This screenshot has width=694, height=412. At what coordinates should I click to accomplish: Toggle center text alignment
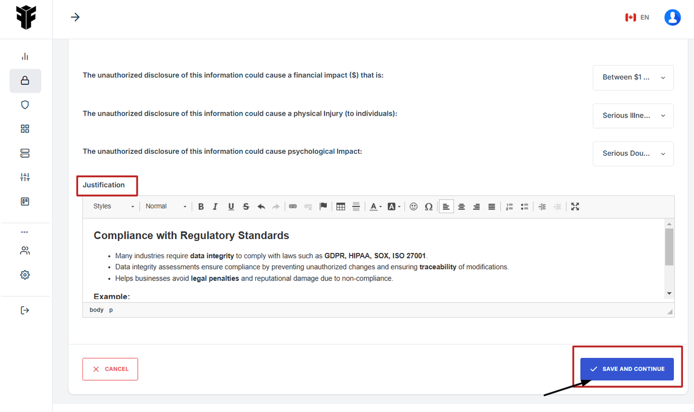(461, 207)
